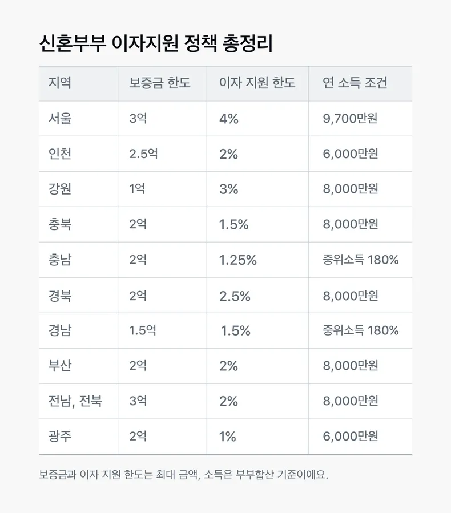Select the 연 소득 조건 header cell
The height and width of the screenshot is (513, 451).
click(x=360, y=83)
